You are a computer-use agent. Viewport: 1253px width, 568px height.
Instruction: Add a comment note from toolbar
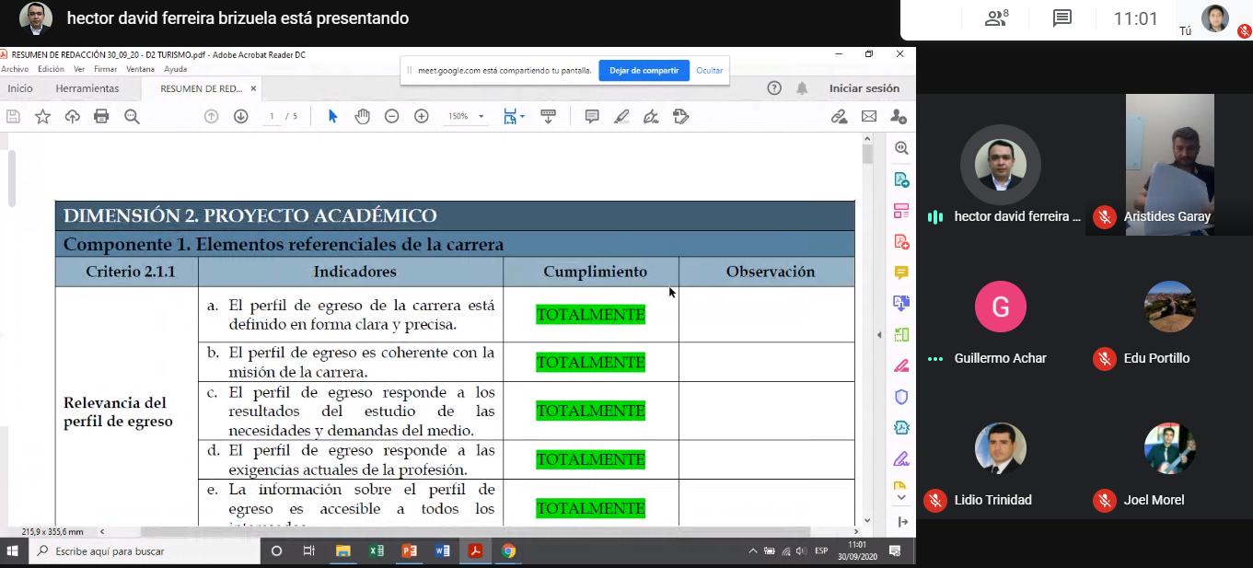[592, 116]
